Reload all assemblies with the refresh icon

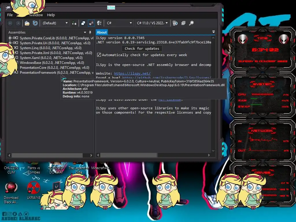tap(35, 23)
